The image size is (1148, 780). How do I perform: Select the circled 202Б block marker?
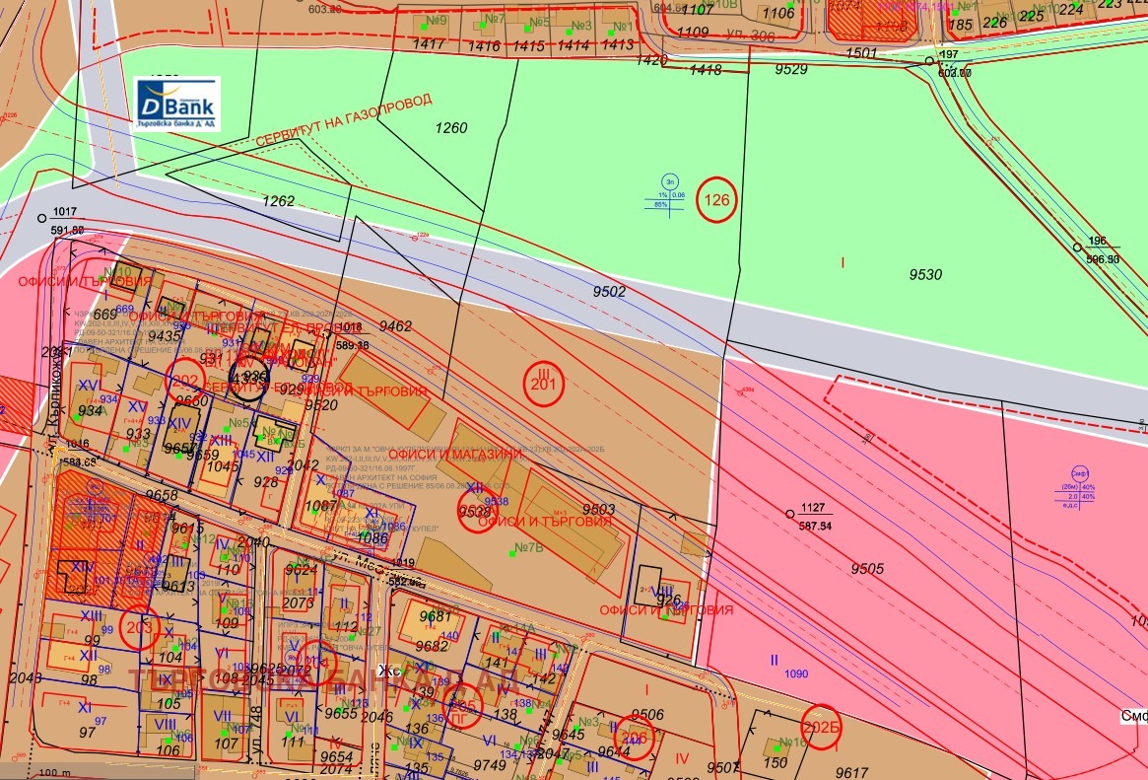point(821,726)
